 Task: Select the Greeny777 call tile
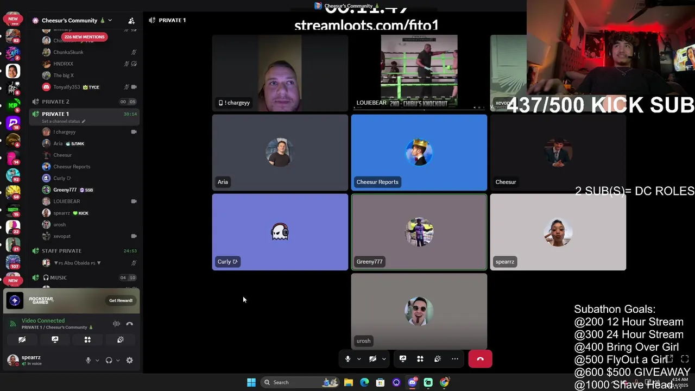pyautogui.click(x=419, y=232)
